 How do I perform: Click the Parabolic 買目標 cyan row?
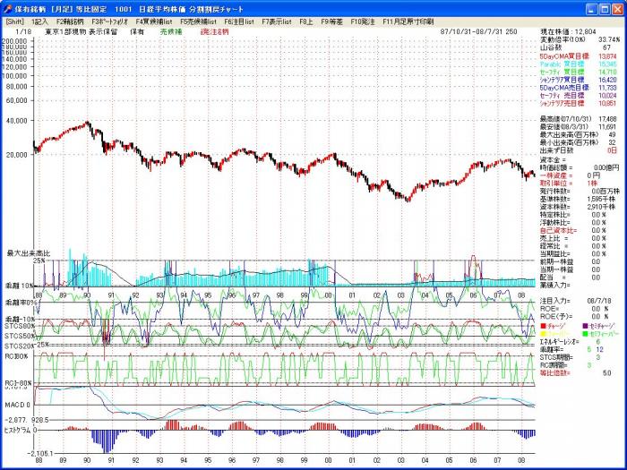point(579,64)
